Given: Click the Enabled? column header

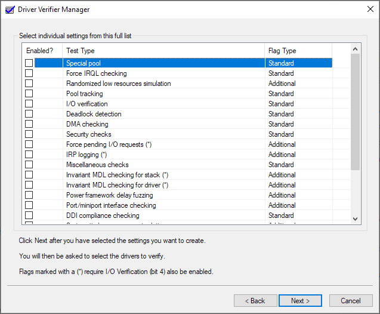Looking at the screenshot, I should pyautogui.click(x=42, y=51).
